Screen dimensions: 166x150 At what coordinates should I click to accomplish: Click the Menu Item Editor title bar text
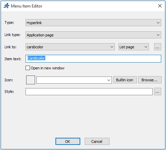coord(27,6)
